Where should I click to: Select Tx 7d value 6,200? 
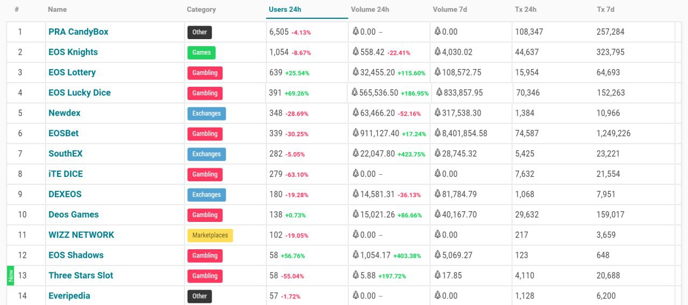click(x=606, y=296)
